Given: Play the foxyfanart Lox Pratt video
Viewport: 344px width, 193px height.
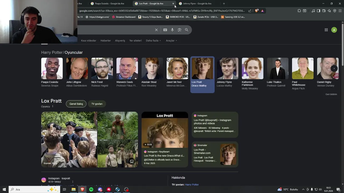Looking at the screenshot, I should pyautogui.click(x=165, y=140).
